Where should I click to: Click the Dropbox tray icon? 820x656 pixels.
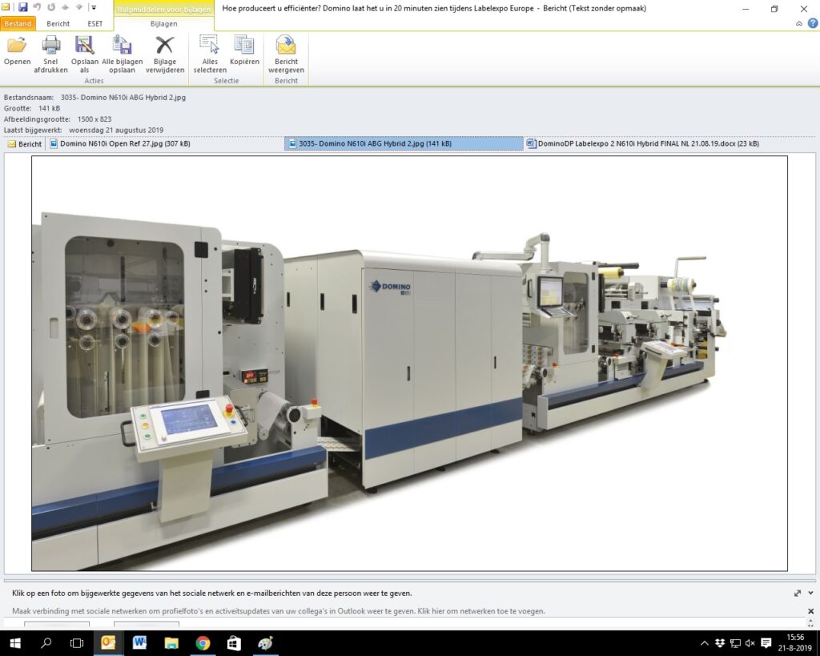pos(720,643)
